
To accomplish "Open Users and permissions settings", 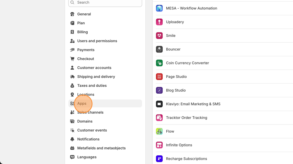I will 97,41.
